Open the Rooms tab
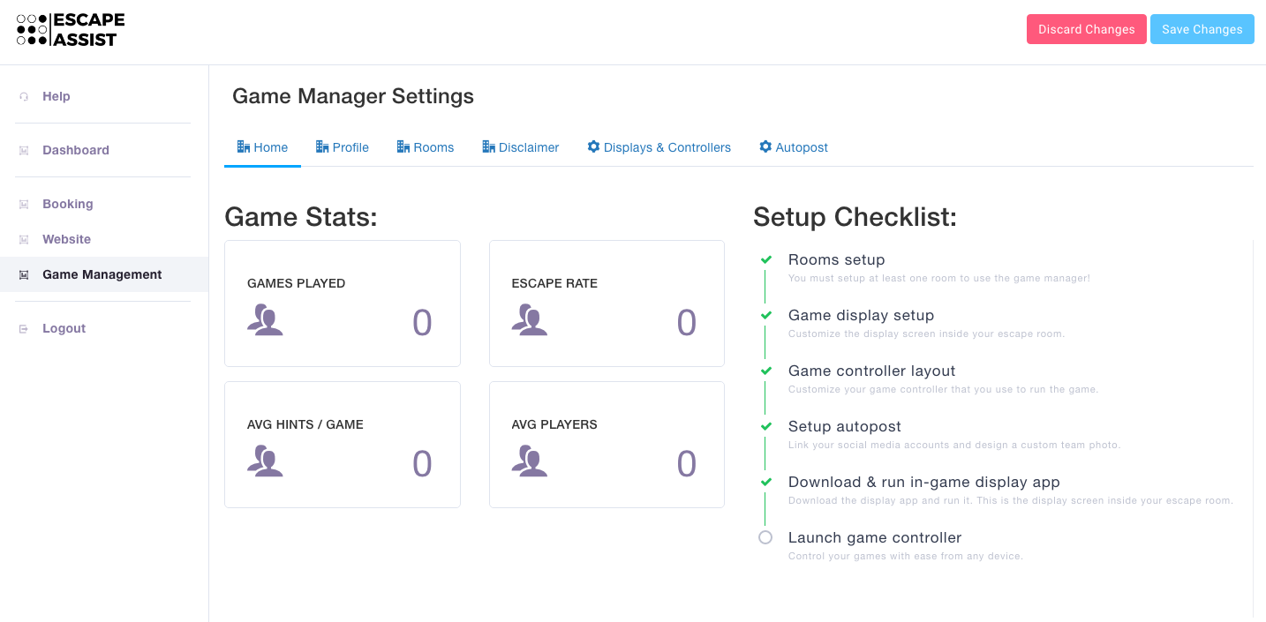 pyautogui.click(x=425, y=147)
